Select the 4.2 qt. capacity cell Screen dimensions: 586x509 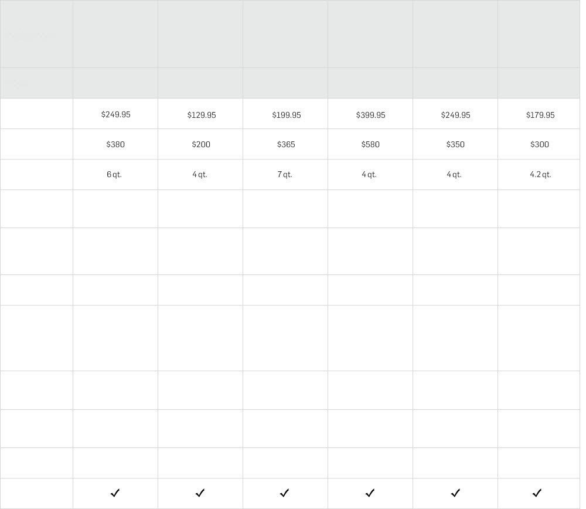pyautogui.click(x=540, y=175)
